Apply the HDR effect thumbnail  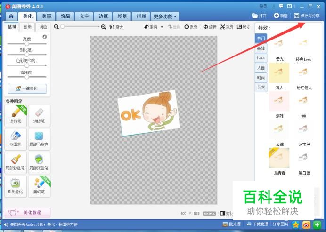coord(303,101)
